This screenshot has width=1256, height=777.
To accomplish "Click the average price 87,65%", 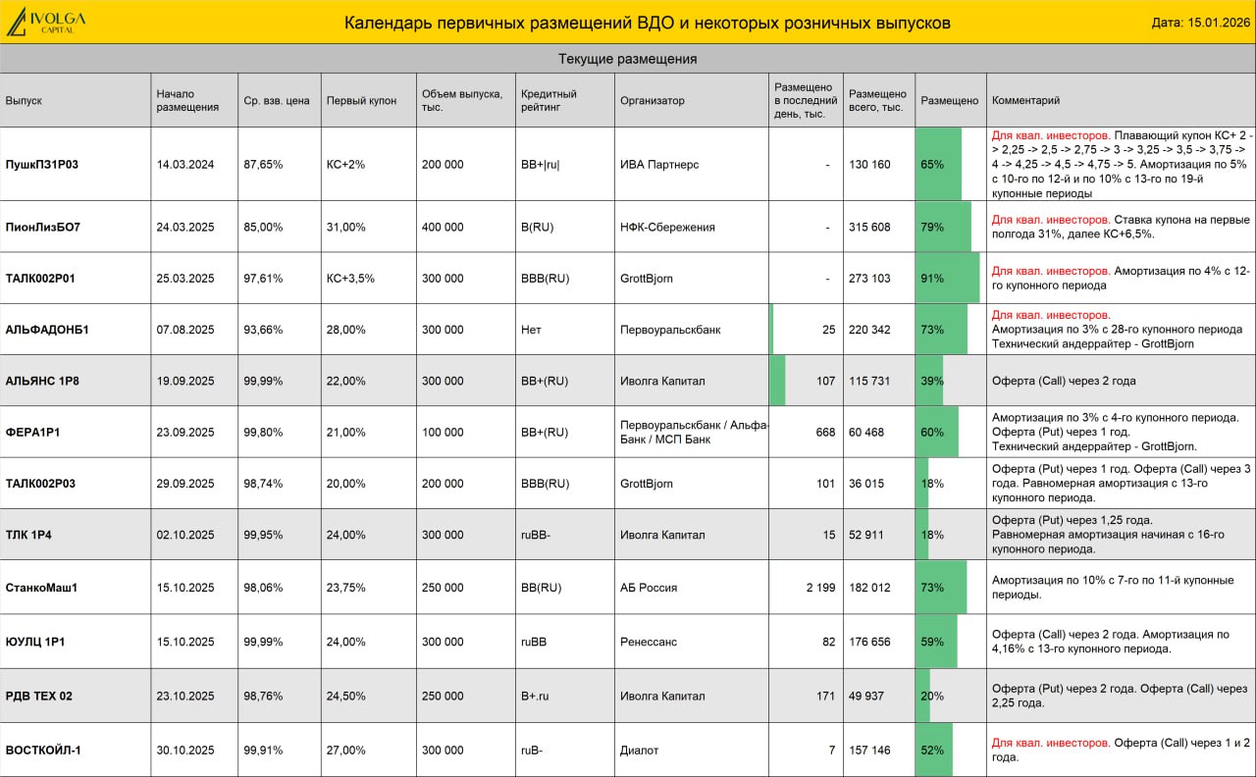I will point(263,165).
